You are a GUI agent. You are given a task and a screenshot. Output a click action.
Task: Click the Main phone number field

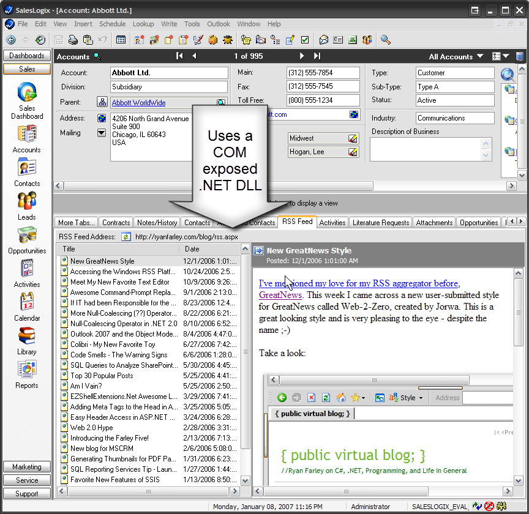323,73
